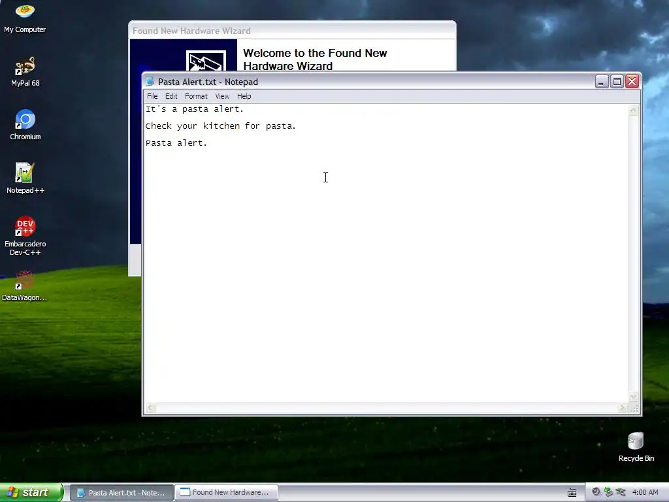This screenshot has height=502, width=669.
Task: Click the 4:00 AM system clock
Action: click(645, 492)
